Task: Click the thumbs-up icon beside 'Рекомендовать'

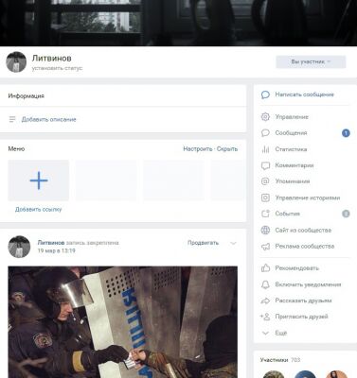Action: coord(265,268)
